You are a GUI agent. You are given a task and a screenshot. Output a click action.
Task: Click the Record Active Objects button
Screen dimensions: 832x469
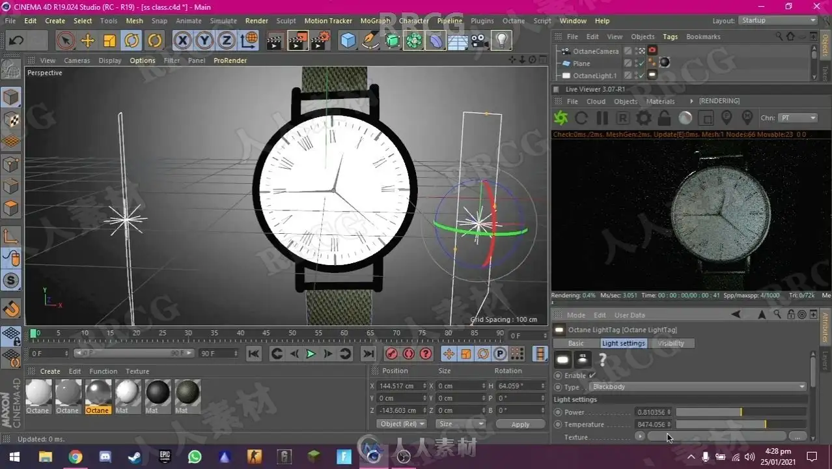click(391, 354)
